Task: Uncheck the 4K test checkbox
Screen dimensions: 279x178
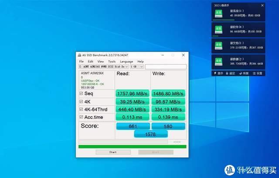Action: tap(81, 101)
